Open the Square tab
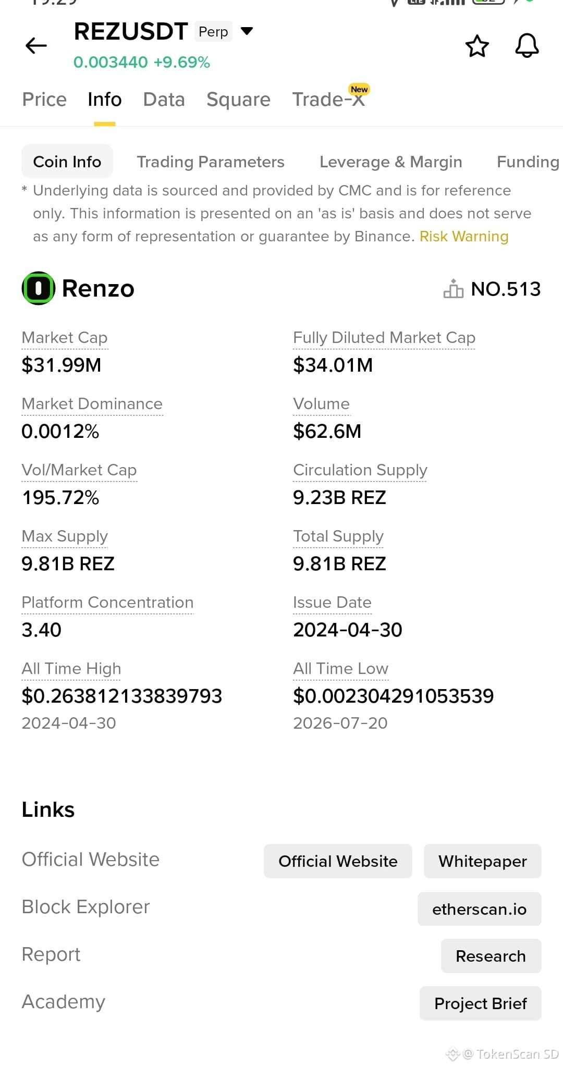 point(238,99)
